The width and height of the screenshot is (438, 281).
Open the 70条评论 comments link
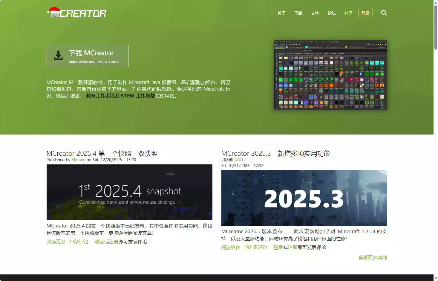79,242
